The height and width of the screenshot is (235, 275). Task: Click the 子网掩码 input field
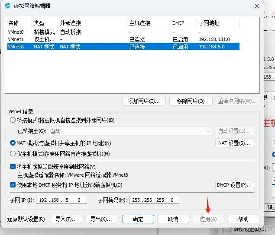click(155, 200)
